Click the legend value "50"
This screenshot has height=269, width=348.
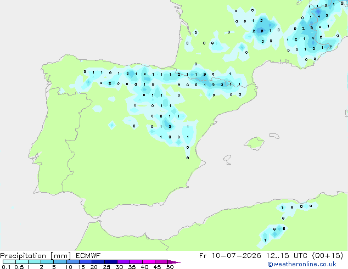[x=170, y=267]
